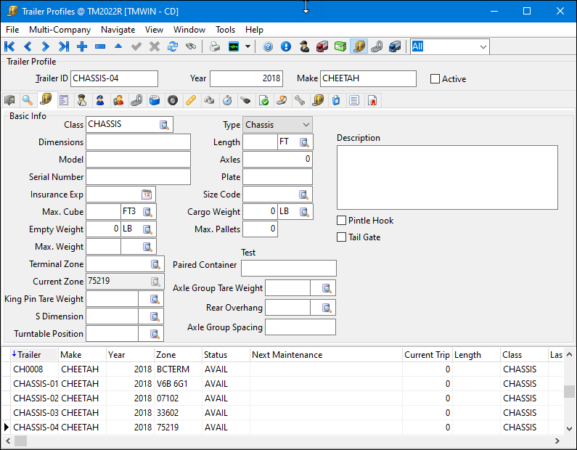This screenshot has height=450, width=577.
Task: Click the printer icon
Action: click(215, 47)
